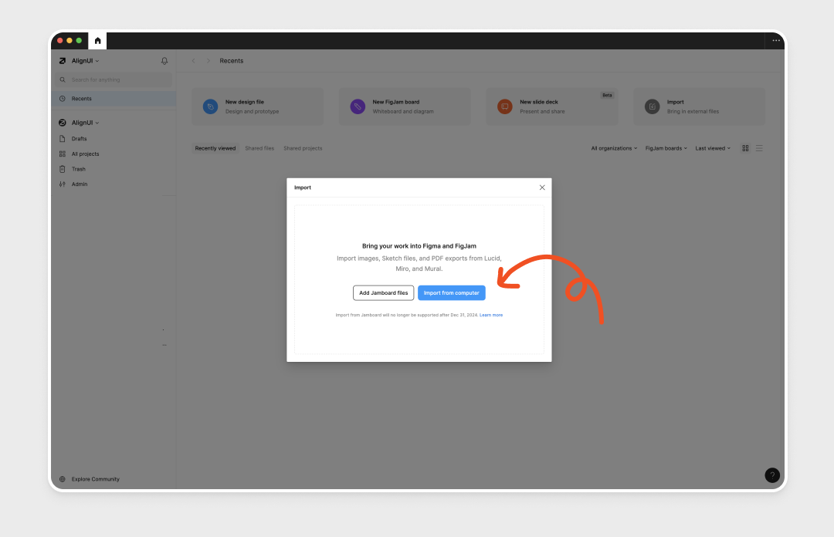Switch to grid view layout
This screenshot has height=537, width=834.
click(745, 148)
